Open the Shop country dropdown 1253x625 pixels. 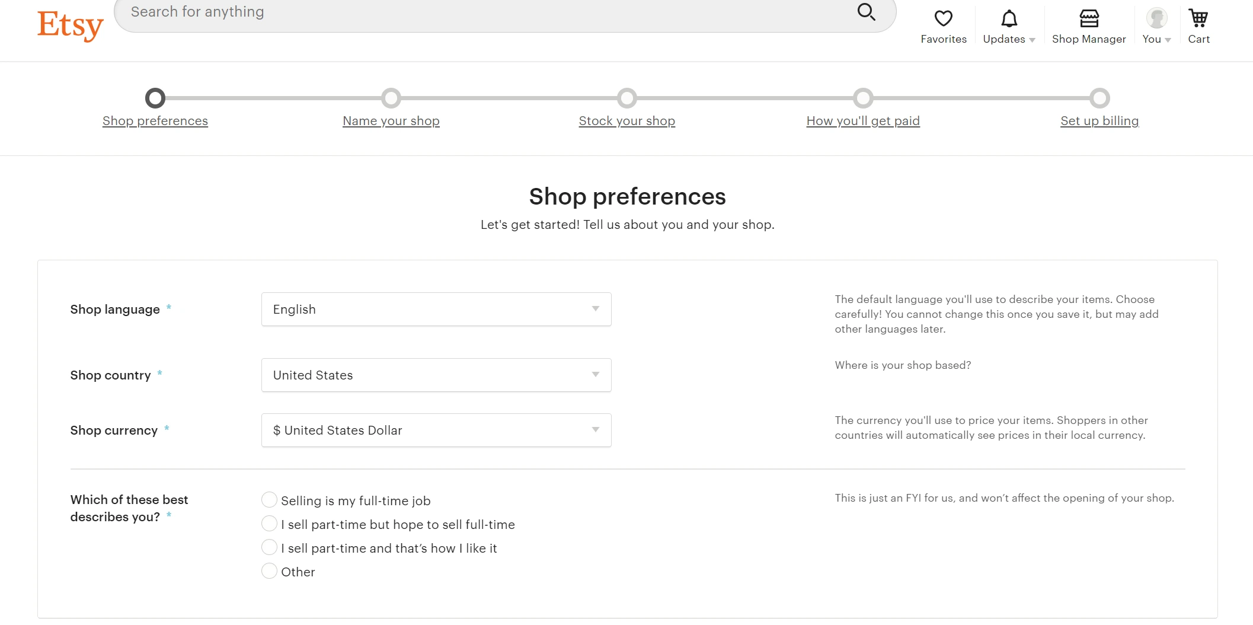click(x=436, y=375)
